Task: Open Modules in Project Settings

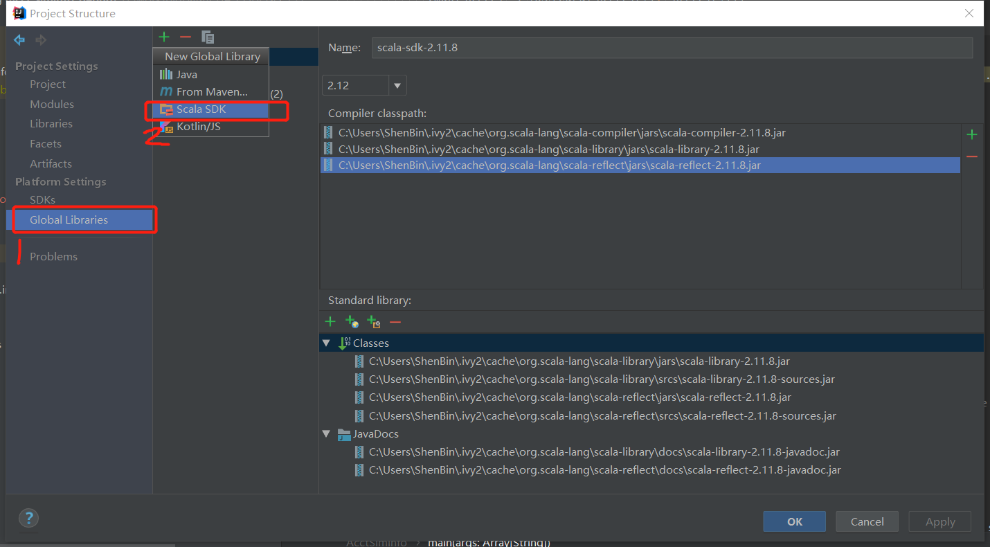Action: [52, 104]
